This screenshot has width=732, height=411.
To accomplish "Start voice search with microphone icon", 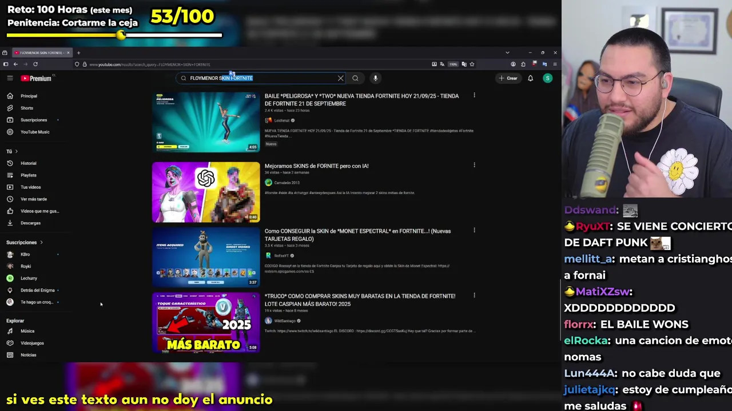I will coord(375,78).
